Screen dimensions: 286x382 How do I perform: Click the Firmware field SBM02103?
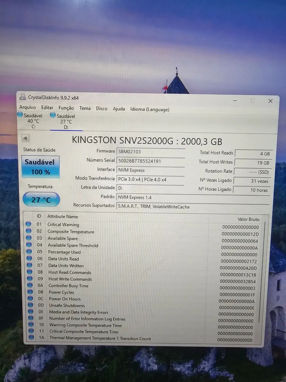pyautogui.click(x=151, y=152)
